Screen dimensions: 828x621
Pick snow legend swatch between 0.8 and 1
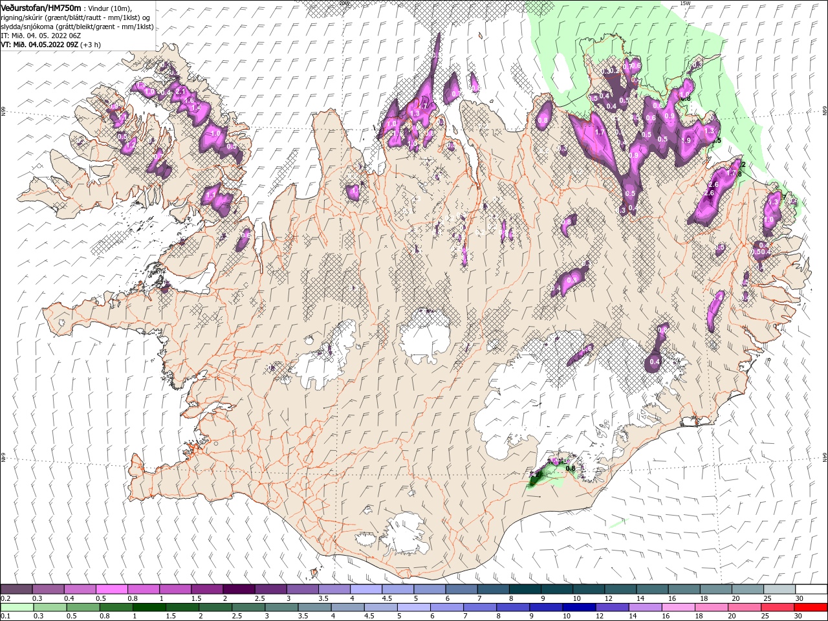(143, 589)
